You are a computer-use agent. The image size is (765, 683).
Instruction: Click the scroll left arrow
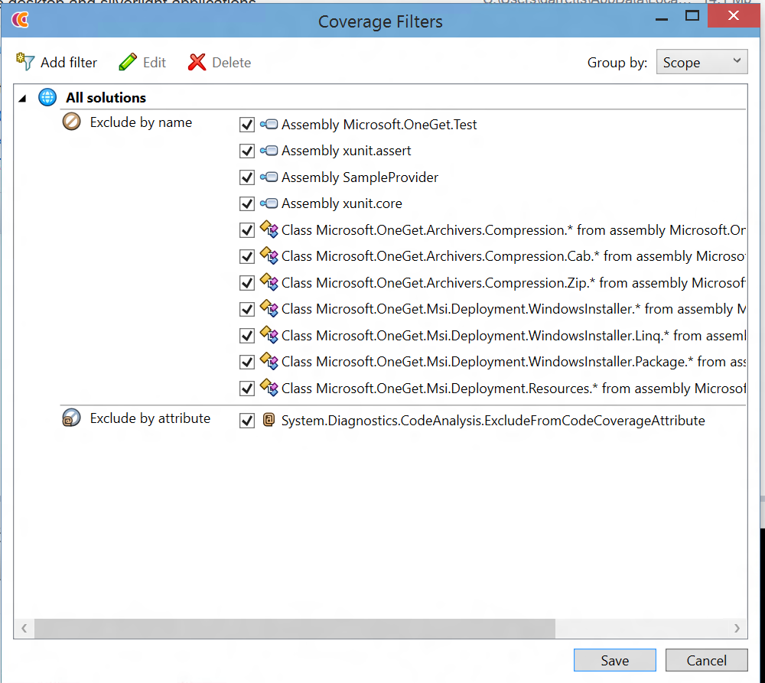(x=24, y=629)
